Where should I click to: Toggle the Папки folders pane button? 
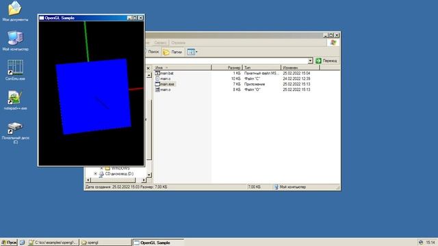tap(172, 52)
